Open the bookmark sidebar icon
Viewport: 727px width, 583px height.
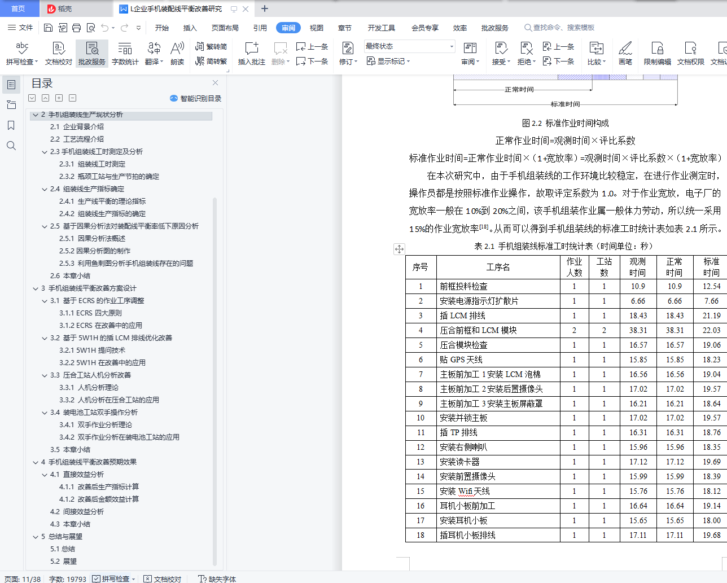(x=11, y=125)
